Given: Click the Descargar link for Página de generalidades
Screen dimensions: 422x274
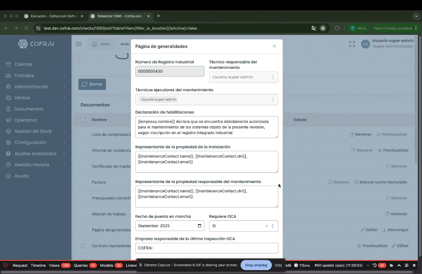Looking at the screenshot, I should pos(395,230).
